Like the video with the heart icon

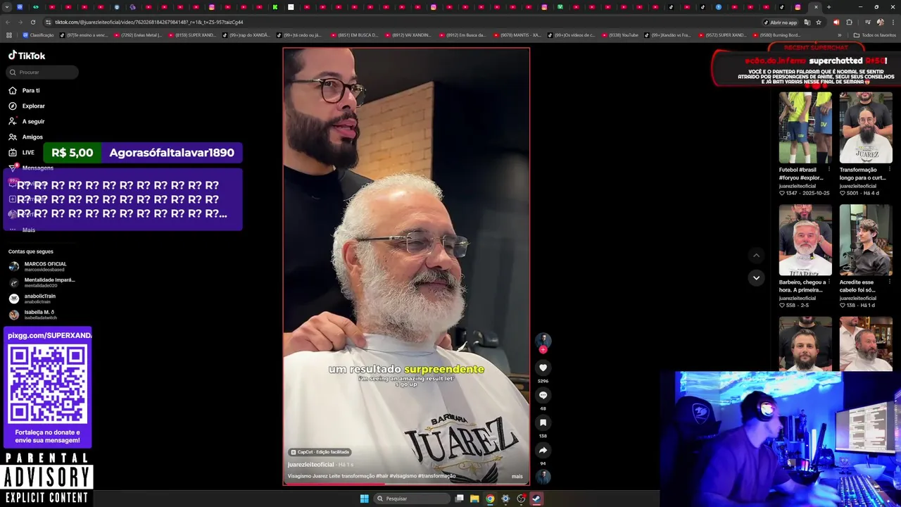tap(543, 368)
